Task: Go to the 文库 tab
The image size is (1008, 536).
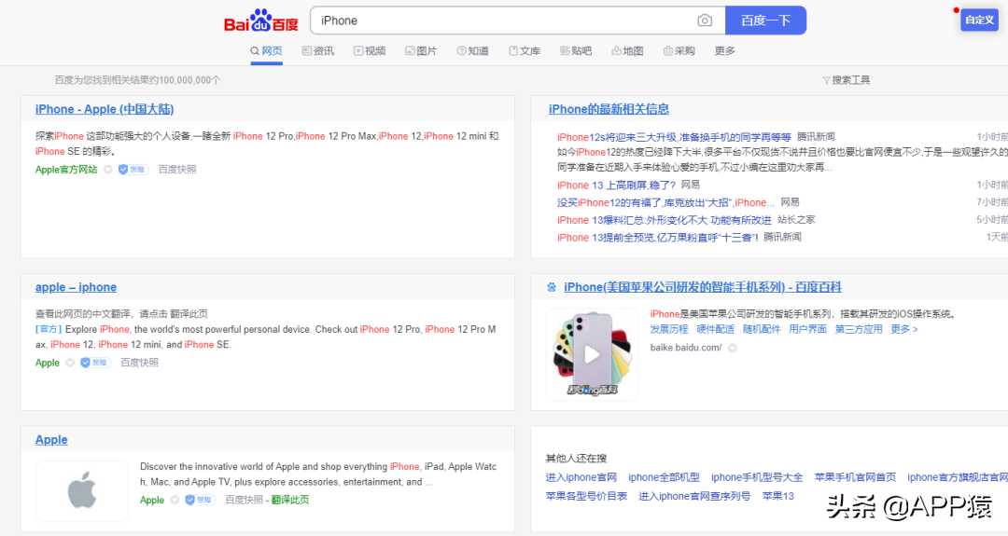Action: coord(524,50)
